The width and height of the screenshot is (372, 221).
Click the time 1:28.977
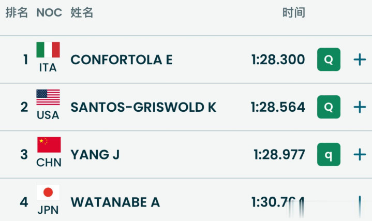(x=279, y=154)
